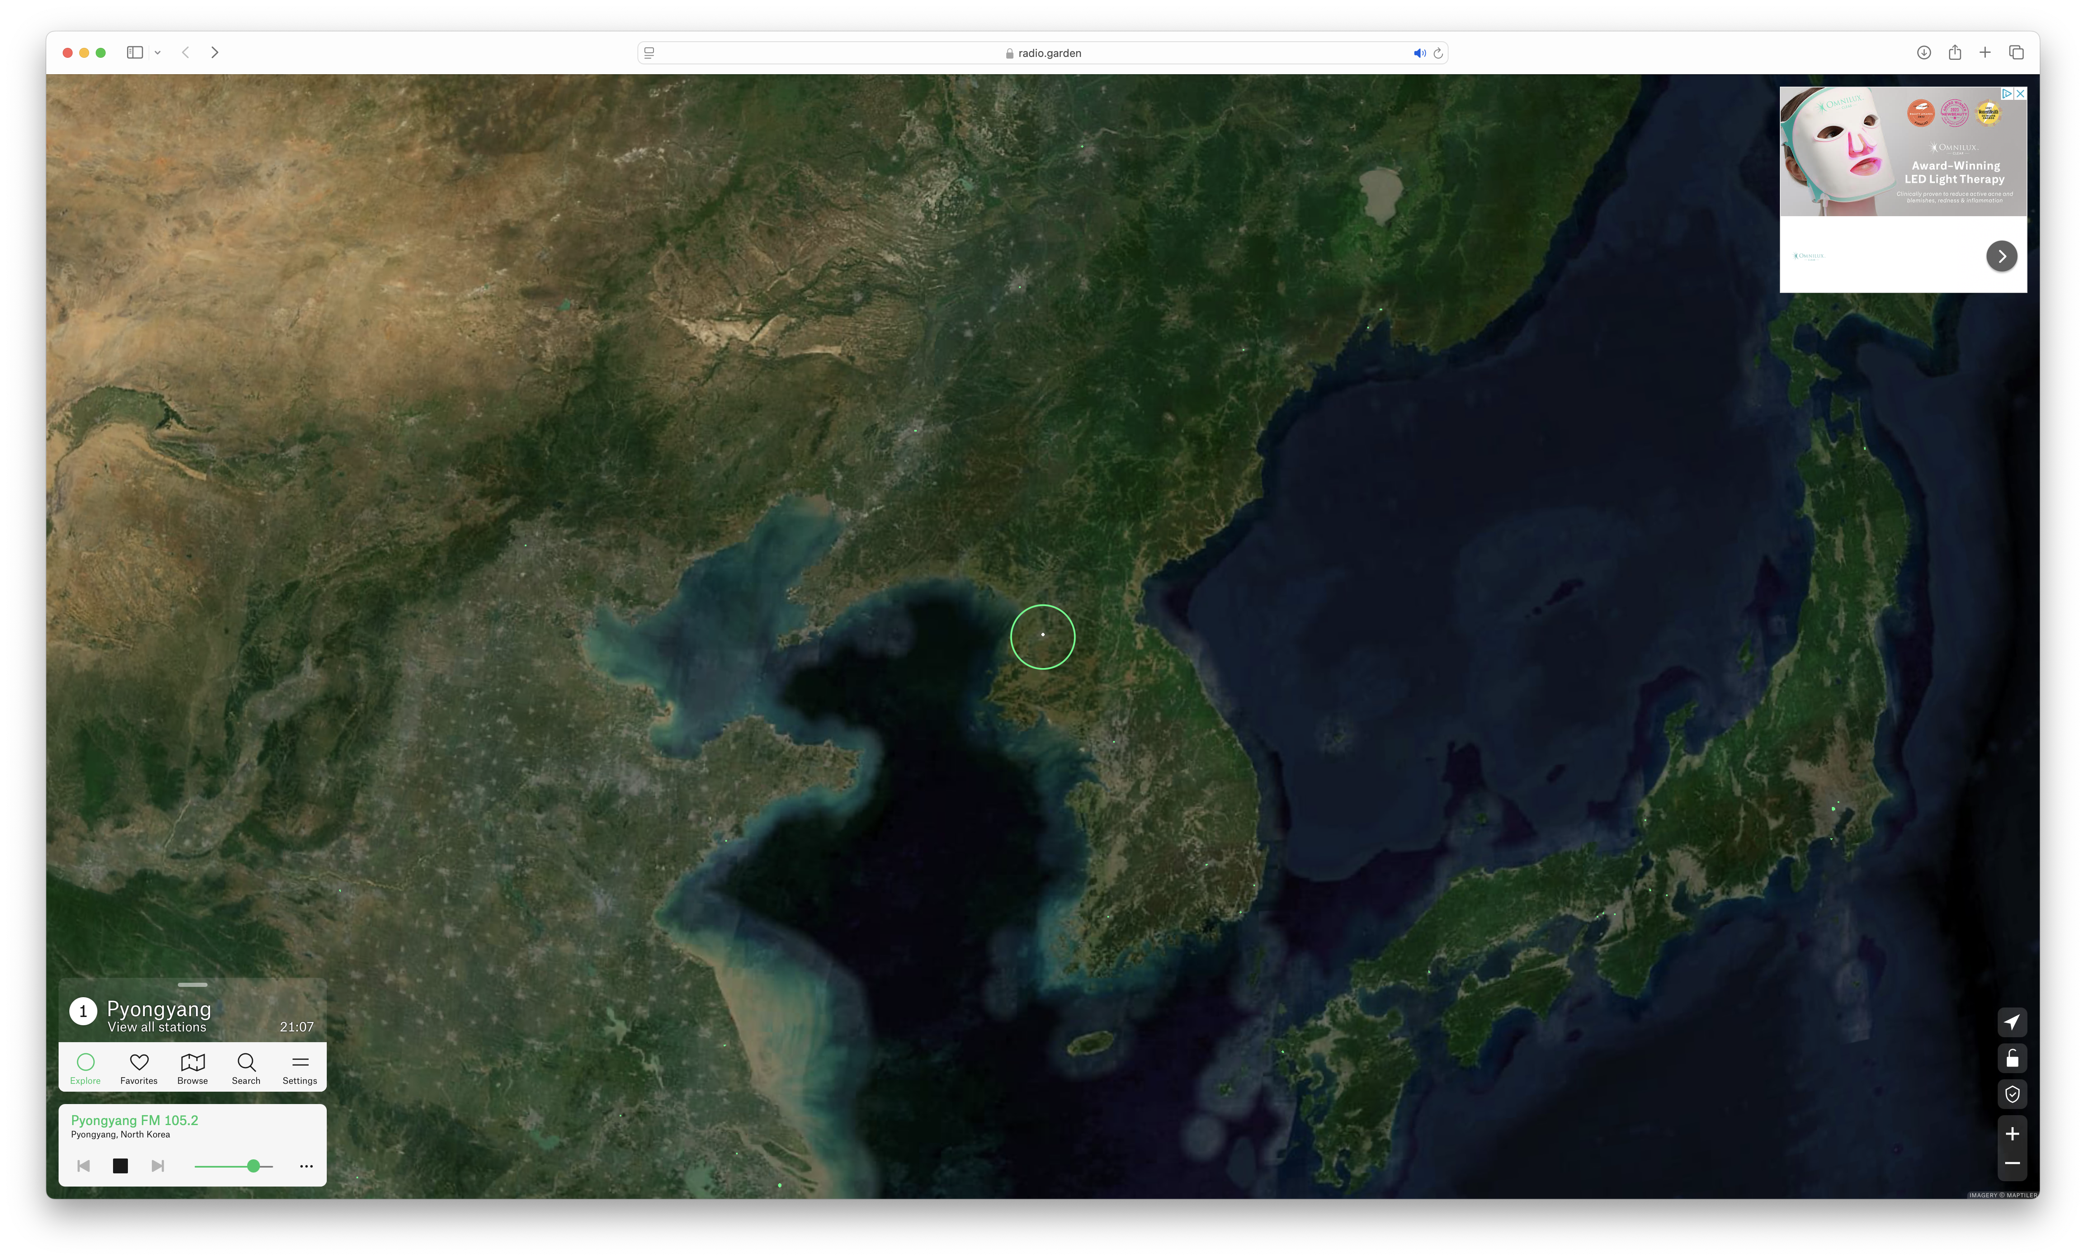Mute the tab audio via the speaker icon
Image resolution: width=2086 pixels, height=1260 pixels.
pyautogui.click(x=1420, y=52)
